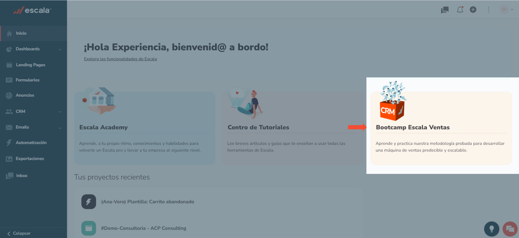The image size is (519, 238).
Task: Click the Automatización lightning icon
Action: pos(9,143)
